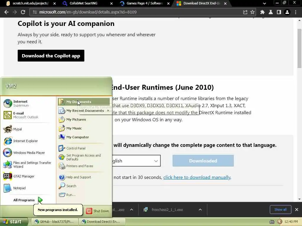Close the downloads bar
Screen dimensions: 302x226
click(x=297, y=210)
